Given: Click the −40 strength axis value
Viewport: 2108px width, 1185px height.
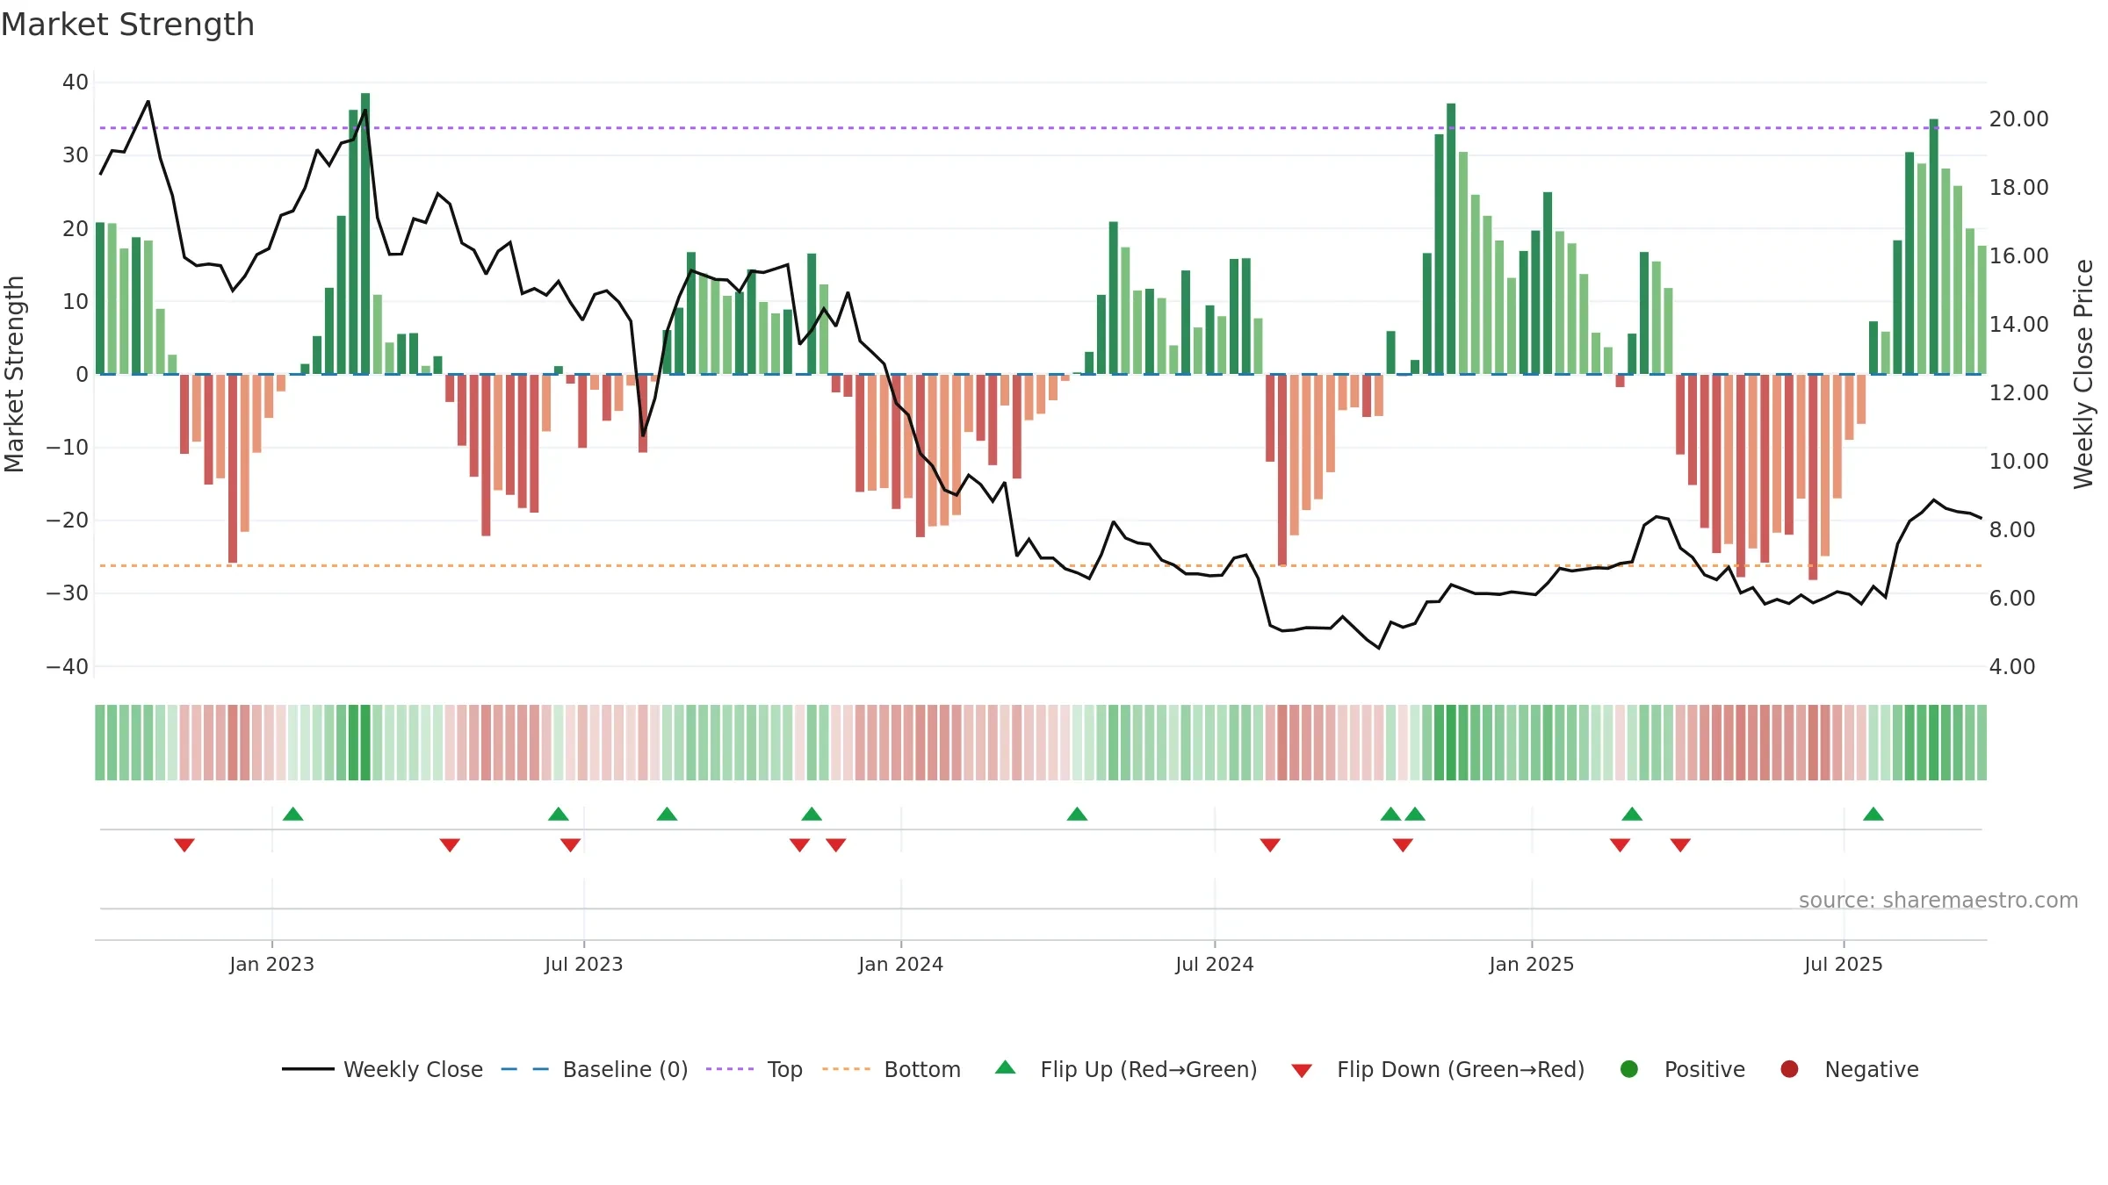Looking at the screenshot, I should (x=68, y=667).
